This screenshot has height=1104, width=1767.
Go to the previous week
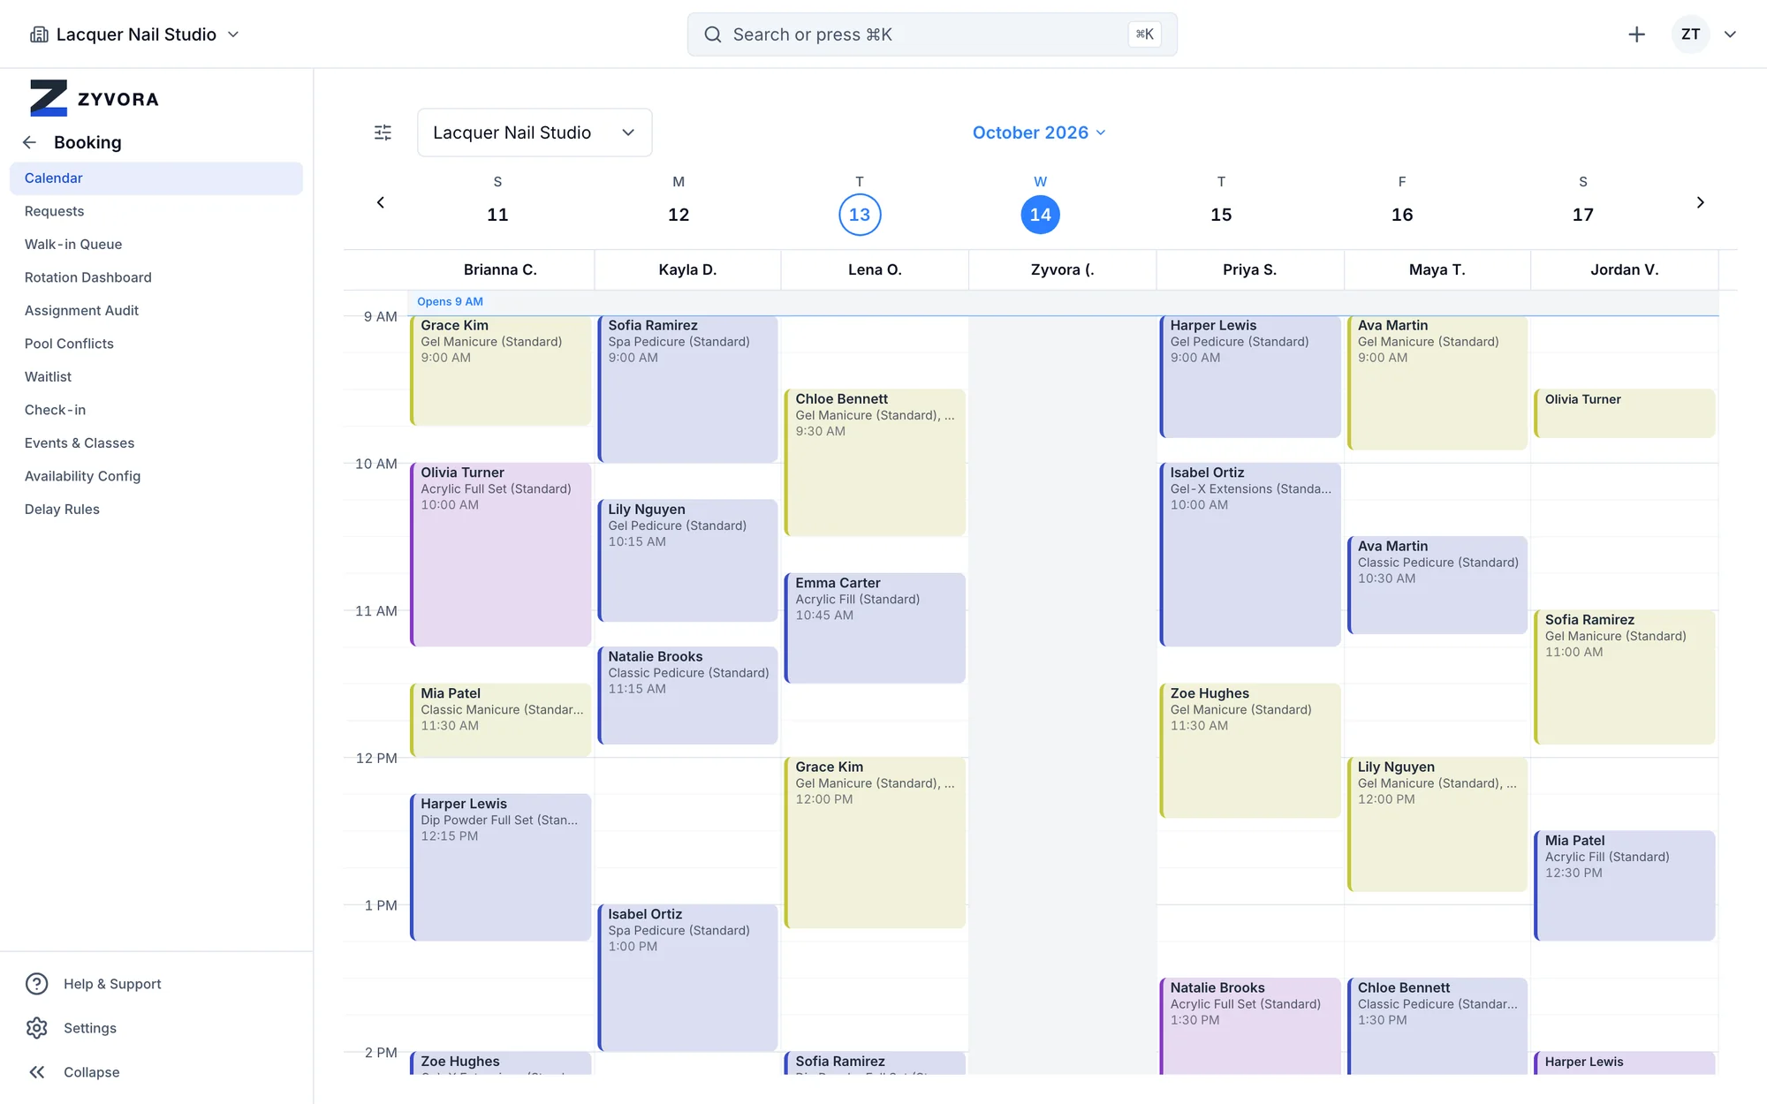(381, 202)
